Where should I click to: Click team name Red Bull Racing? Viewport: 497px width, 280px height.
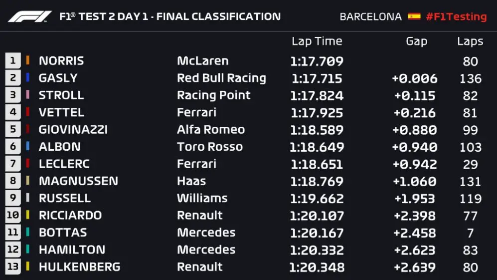(221, 78)
